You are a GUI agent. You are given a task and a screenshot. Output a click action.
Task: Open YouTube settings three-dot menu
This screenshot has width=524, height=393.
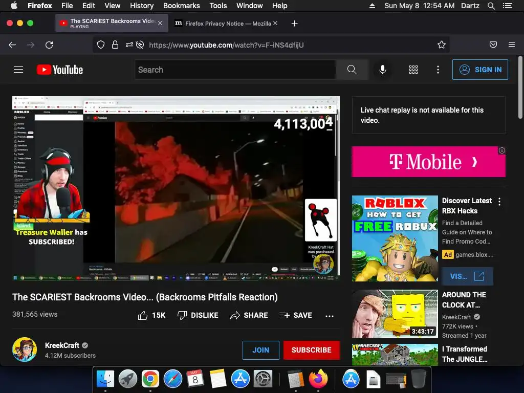coord(438,70)
